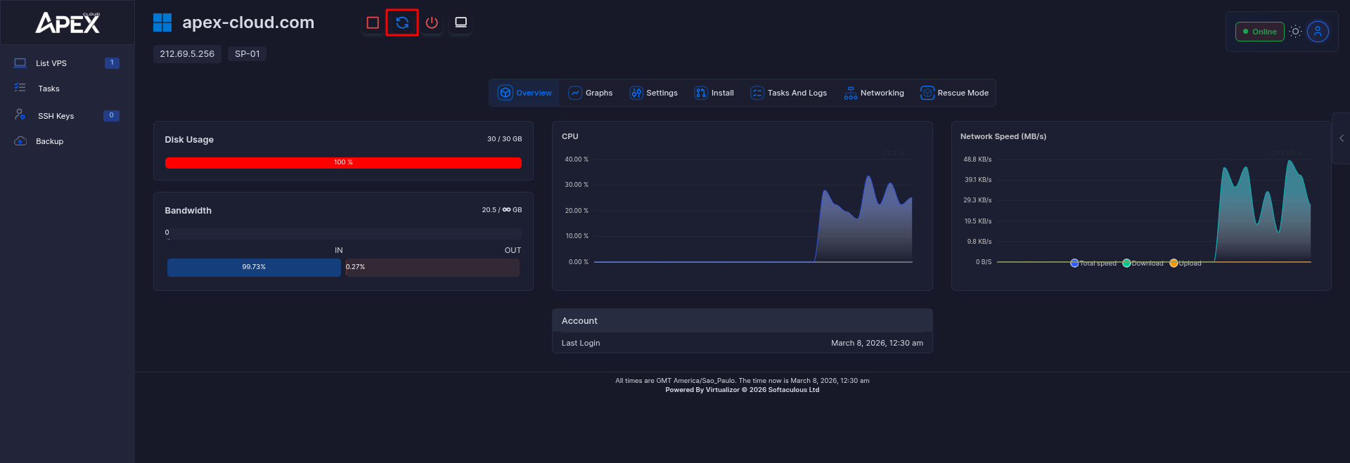Open the Networking tab
The height and width of the screenshot is (463, 1350).
tap(874, 93)
